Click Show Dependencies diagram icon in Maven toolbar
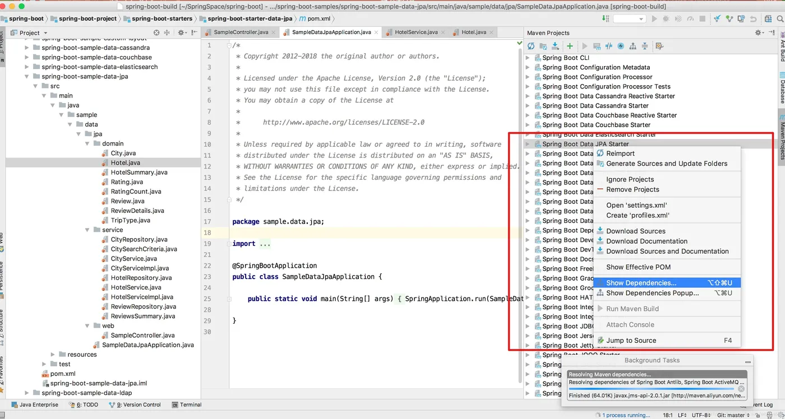This screenshot has height=419, width=785. (x=633, y=46)
